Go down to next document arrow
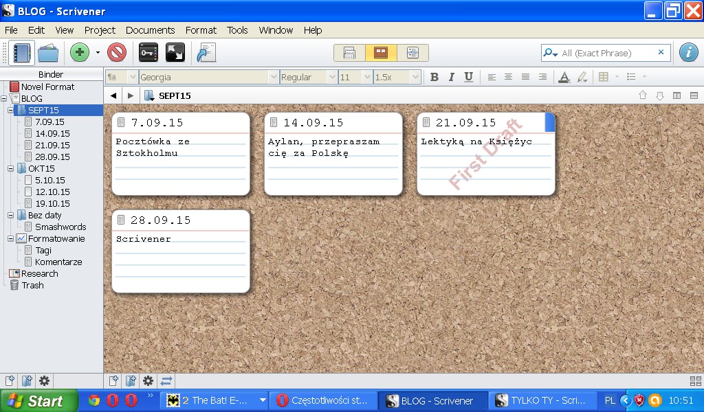 tap(659, 95)
